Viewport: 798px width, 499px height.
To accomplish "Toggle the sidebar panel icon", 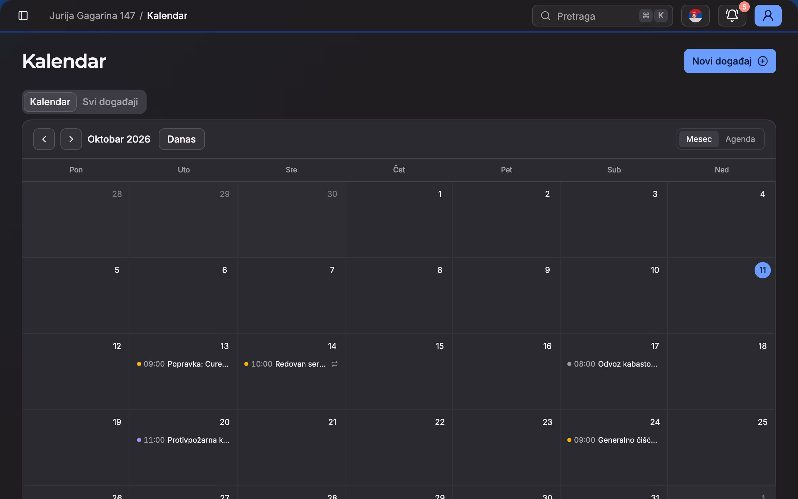I will pos(23,16).
